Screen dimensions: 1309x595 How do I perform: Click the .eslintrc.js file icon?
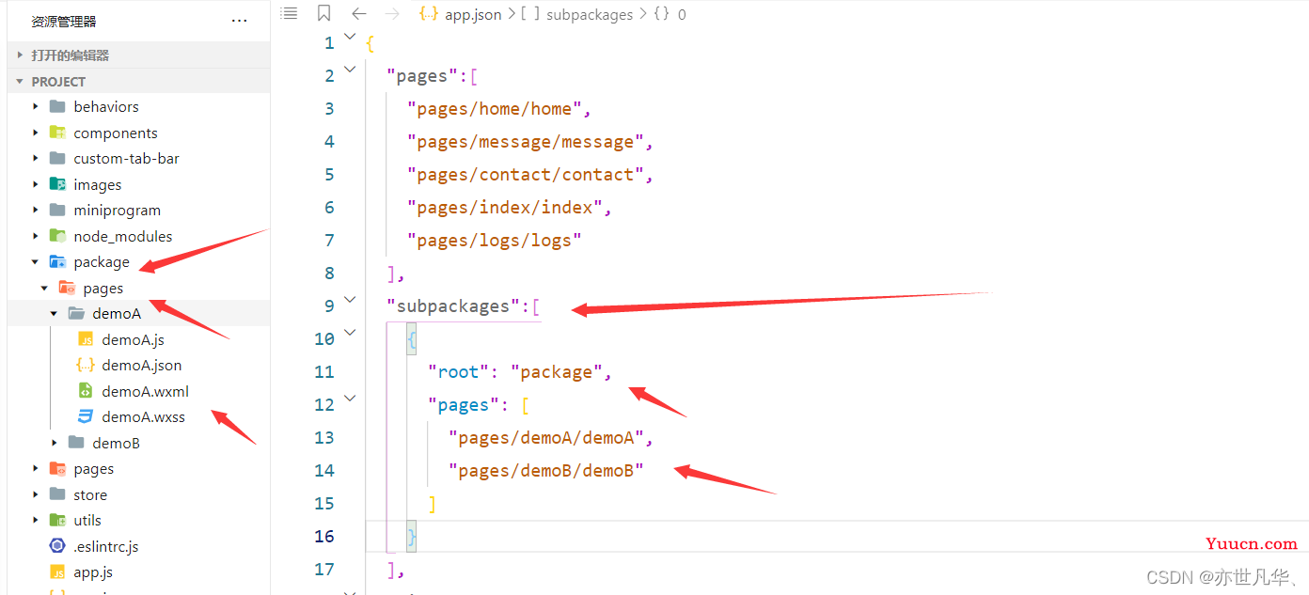click(x=57, y=546)
